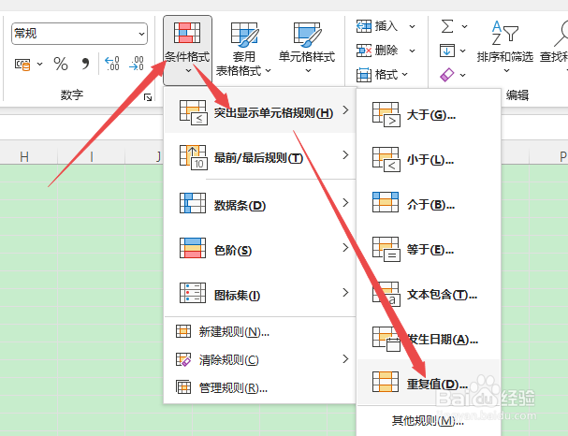The height and width of the screenshot is (436, 568).
Task: Apply the comma thousands separator style
Action: click(85, 64)
